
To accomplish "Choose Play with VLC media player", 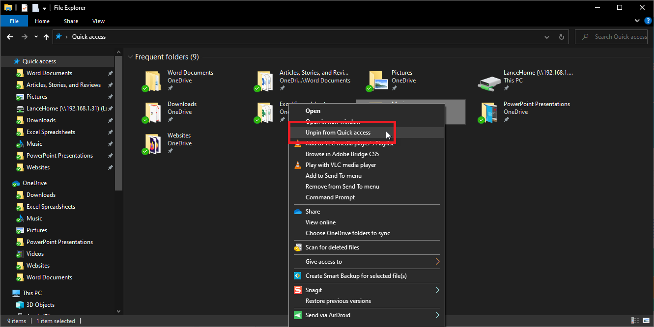I will (341, 165).
